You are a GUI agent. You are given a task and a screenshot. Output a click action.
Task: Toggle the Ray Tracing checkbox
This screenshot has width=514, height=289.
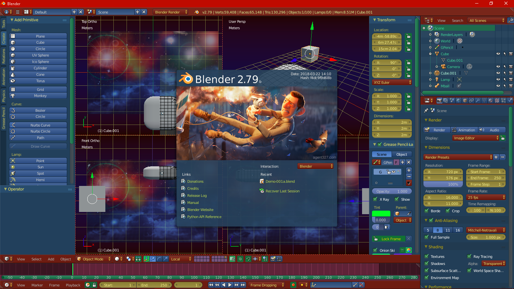pos(469,256)
